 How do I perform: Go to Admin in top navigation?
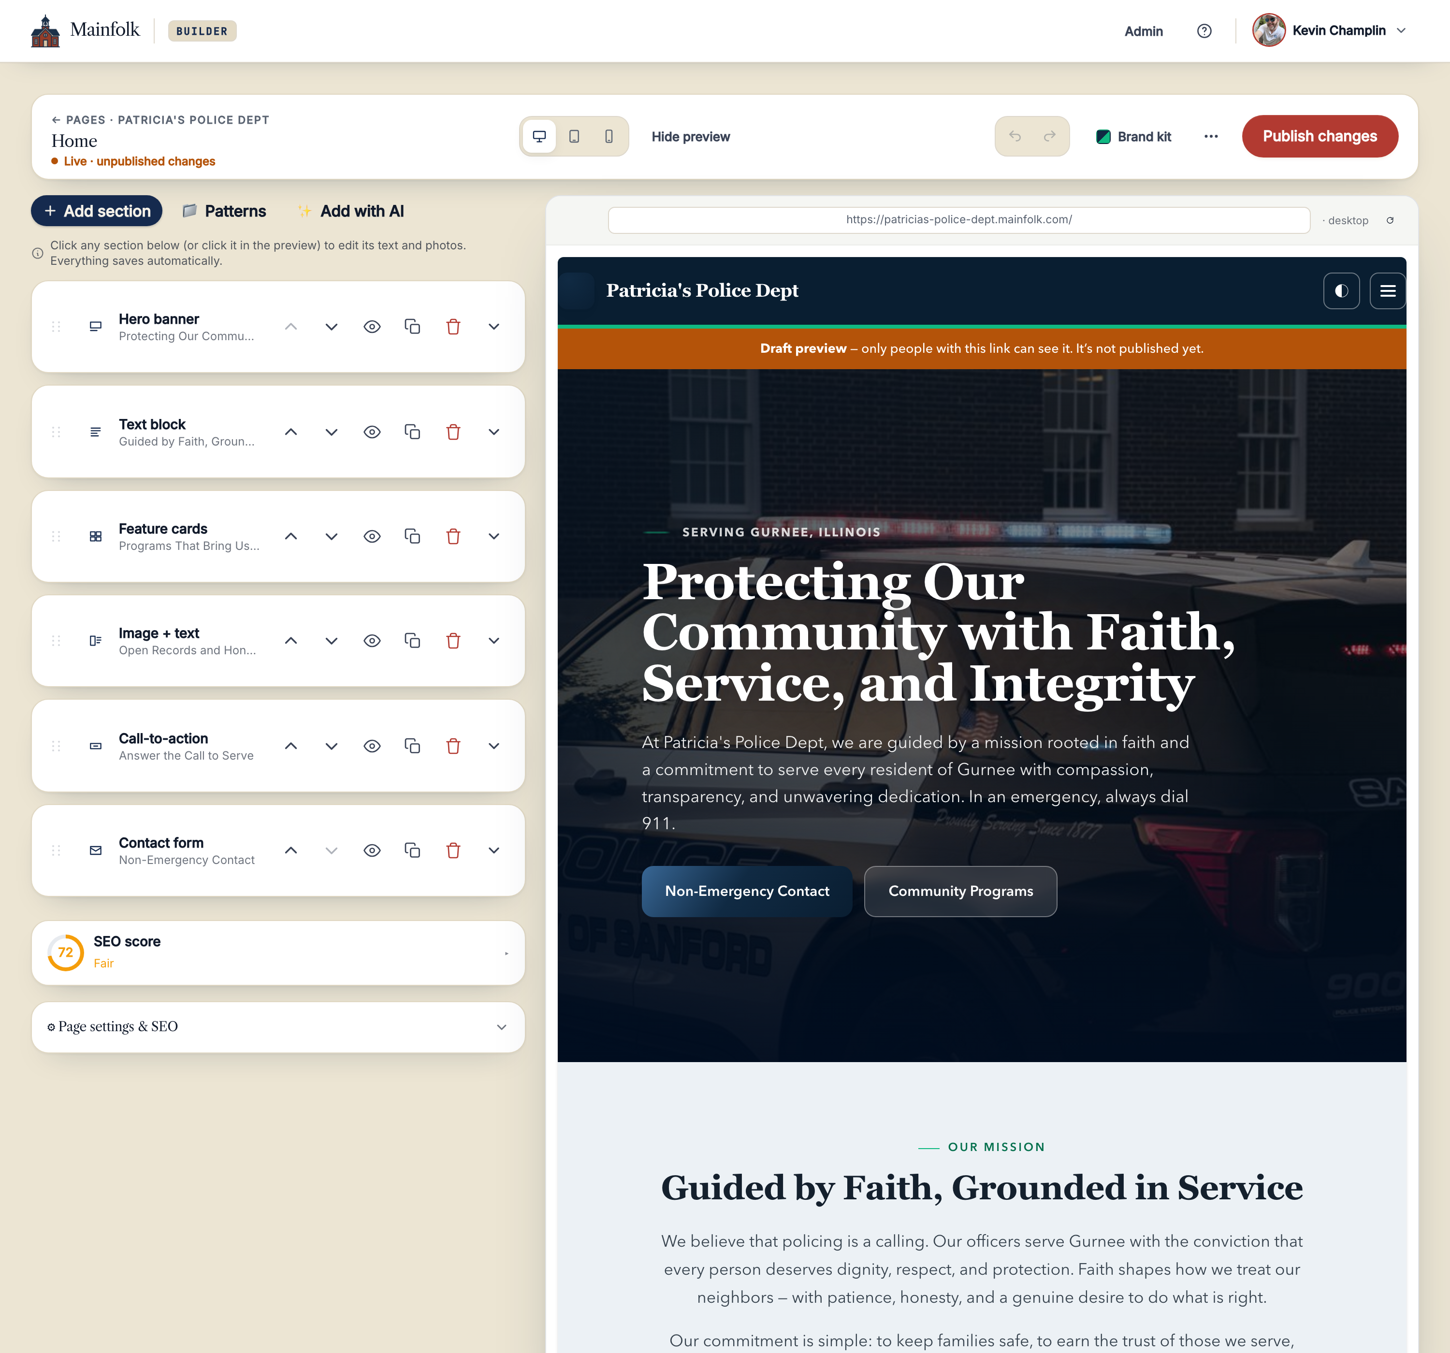(1143, 30)
